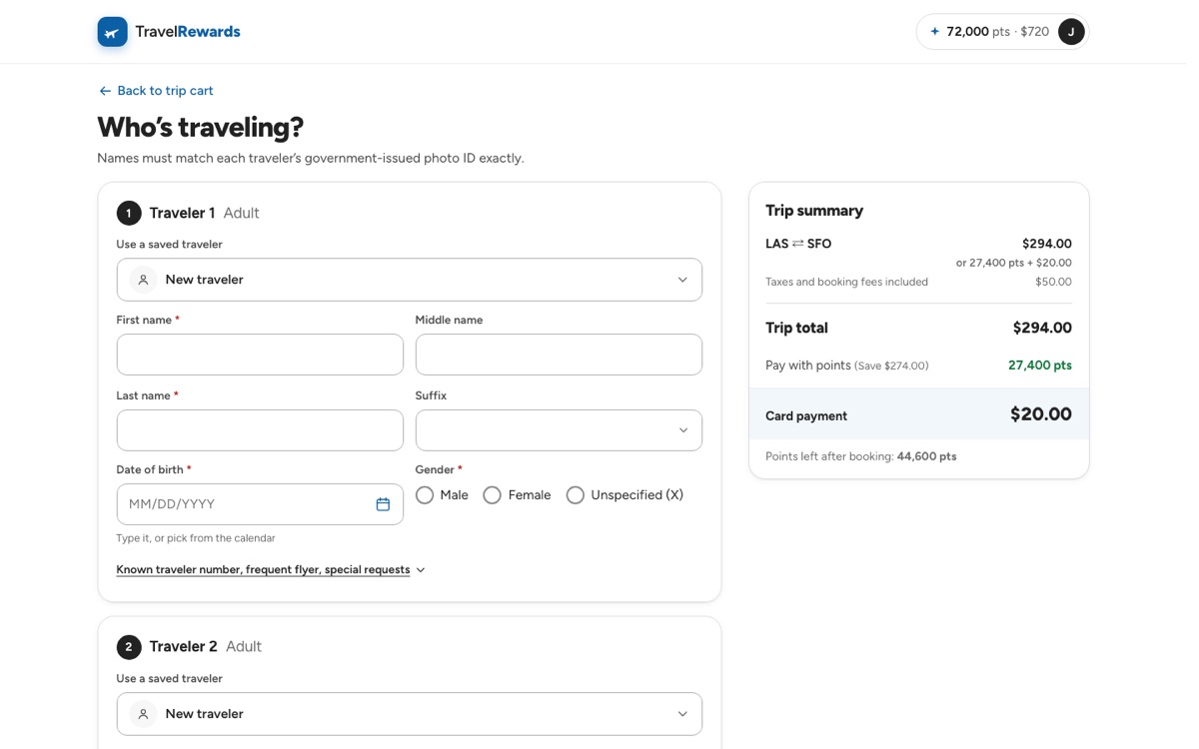Click the person icon in Traveler 2 saved traveler
Image resolution: width=1199 pixels, height=749 pixels.
point(143,714)
